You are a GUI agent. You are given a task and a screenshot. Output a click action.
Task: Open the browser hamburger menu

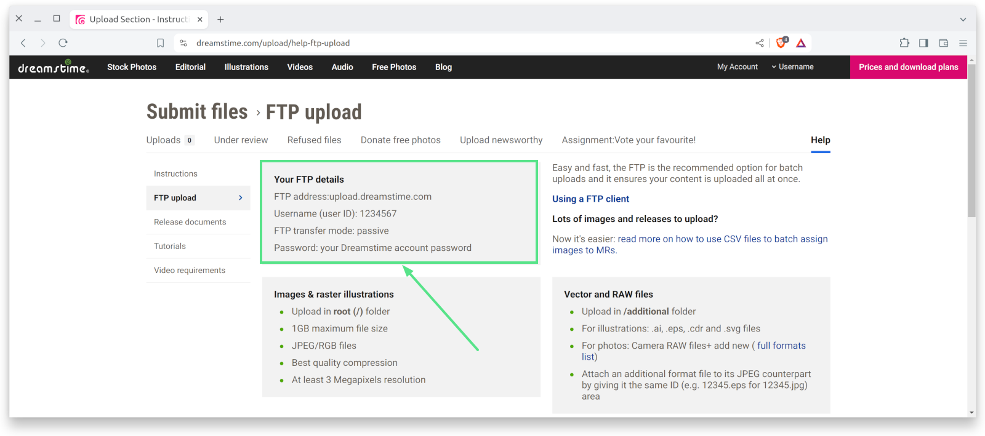[x=963, y=43]
